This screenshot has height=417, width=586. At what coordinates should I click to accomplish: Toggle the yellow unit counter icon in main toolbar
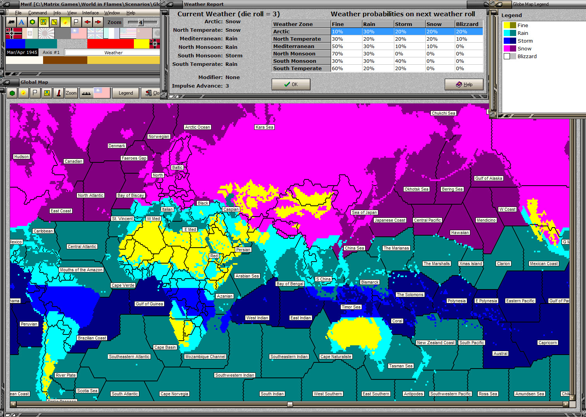click(x=43, y=22)
